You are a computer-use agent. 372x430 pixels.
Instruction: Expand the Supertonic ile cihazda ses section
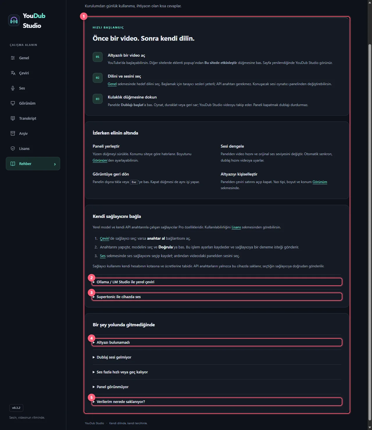pyautogui.click(x=217, y=297)
